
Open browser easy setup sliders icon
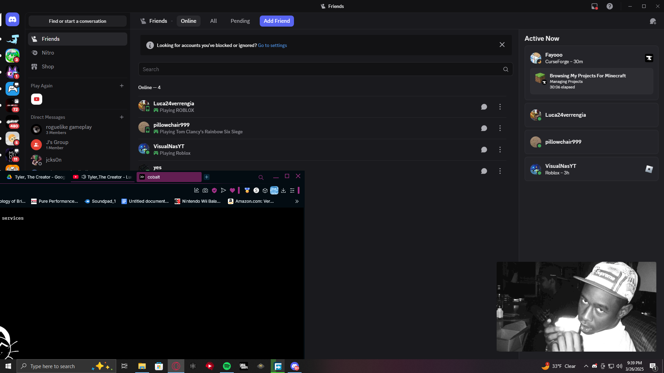click(292, 190)
